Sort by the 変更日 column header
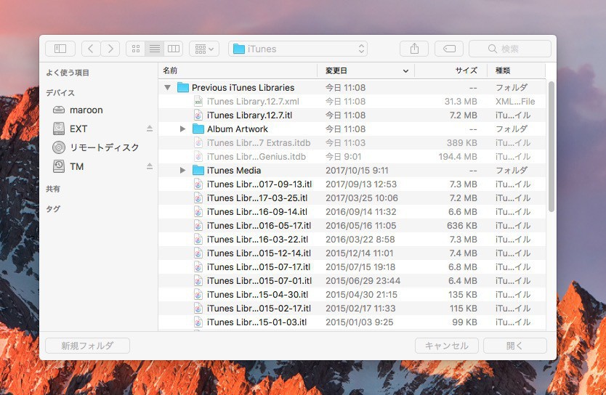Image resolution: width=606 pixels, height=395 pixels. coord(365,70)
